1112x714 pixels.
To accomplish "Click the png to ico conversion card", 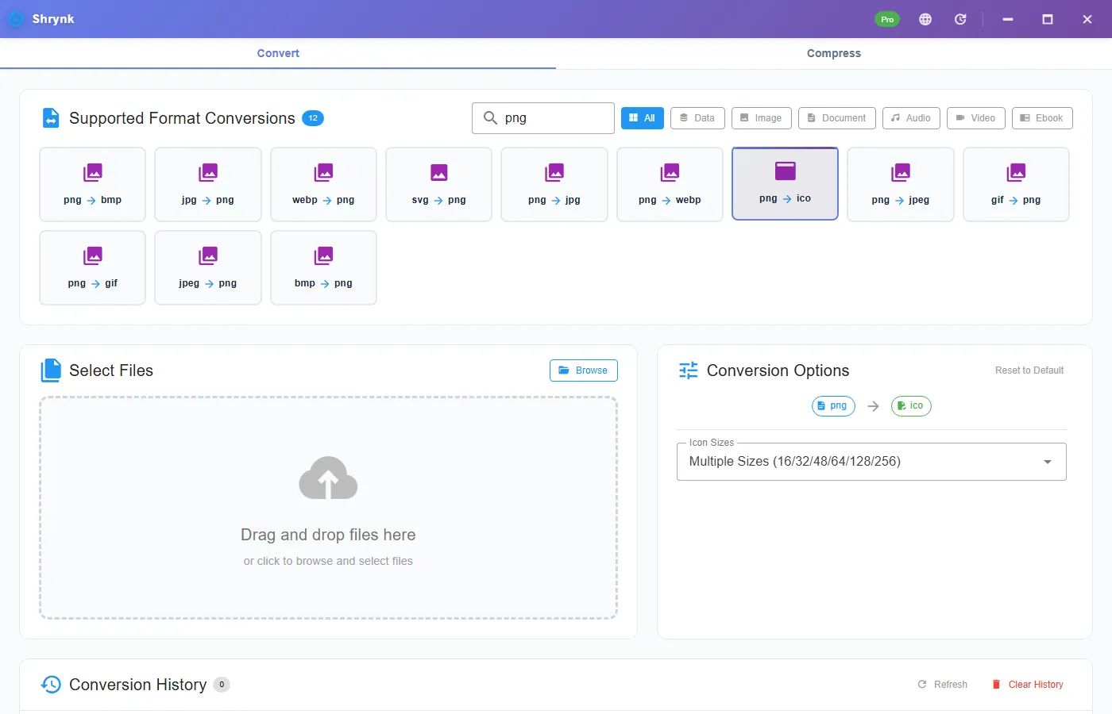I will click(785, 183).
